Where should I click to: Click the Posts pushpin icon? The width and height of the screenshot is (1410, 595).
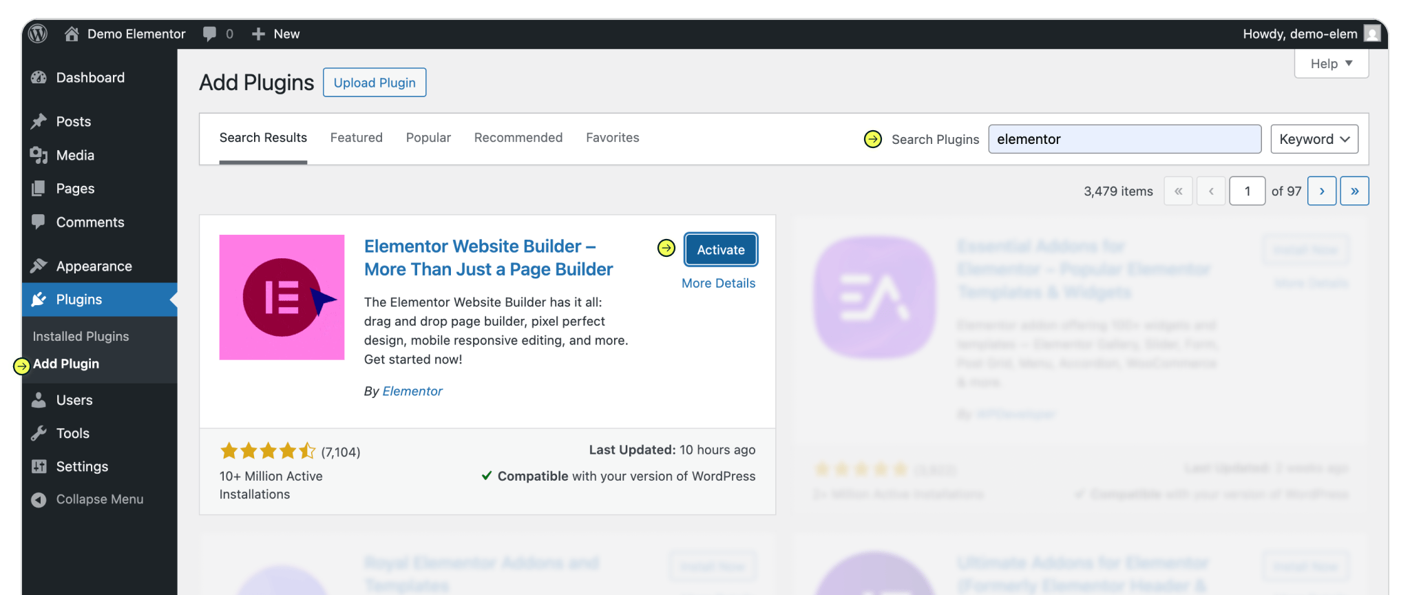(x=39, y=121)
